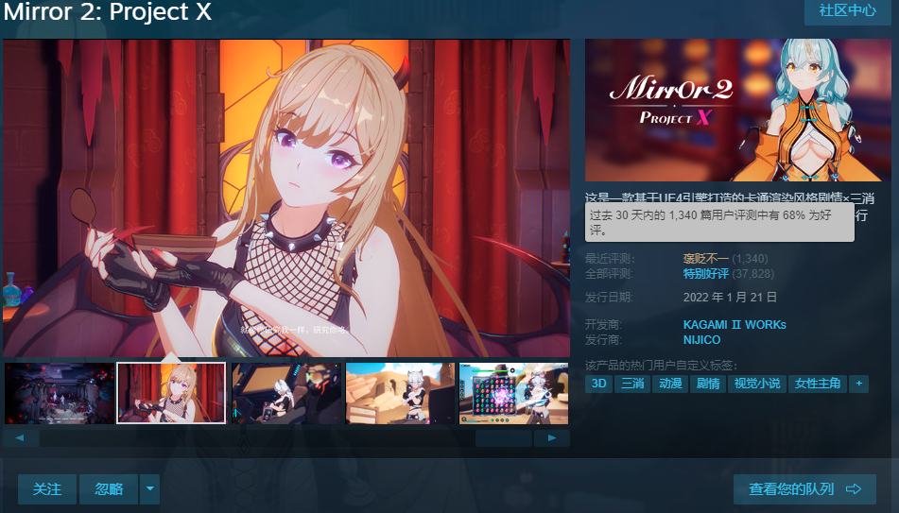Viewport: 899px width, 513px height.
Task: Click the Mirror 2 Project X header image
Action: 738,110
